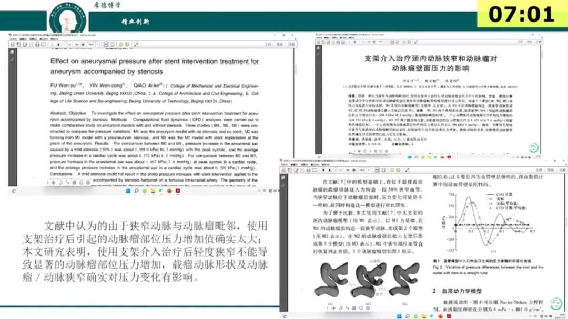Click Print icon in top-right Chinese paper window
This screenshot has width=568, height=319.
click(x=338, y=42)
